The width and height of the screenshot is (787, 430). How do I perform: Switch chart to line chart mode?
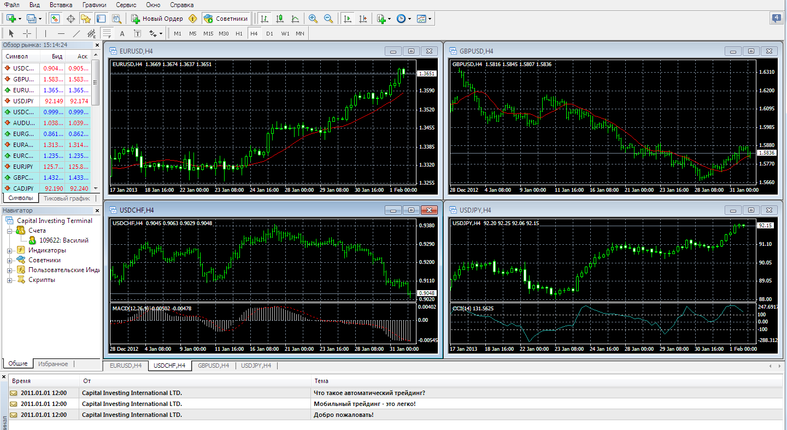point(295,19)
